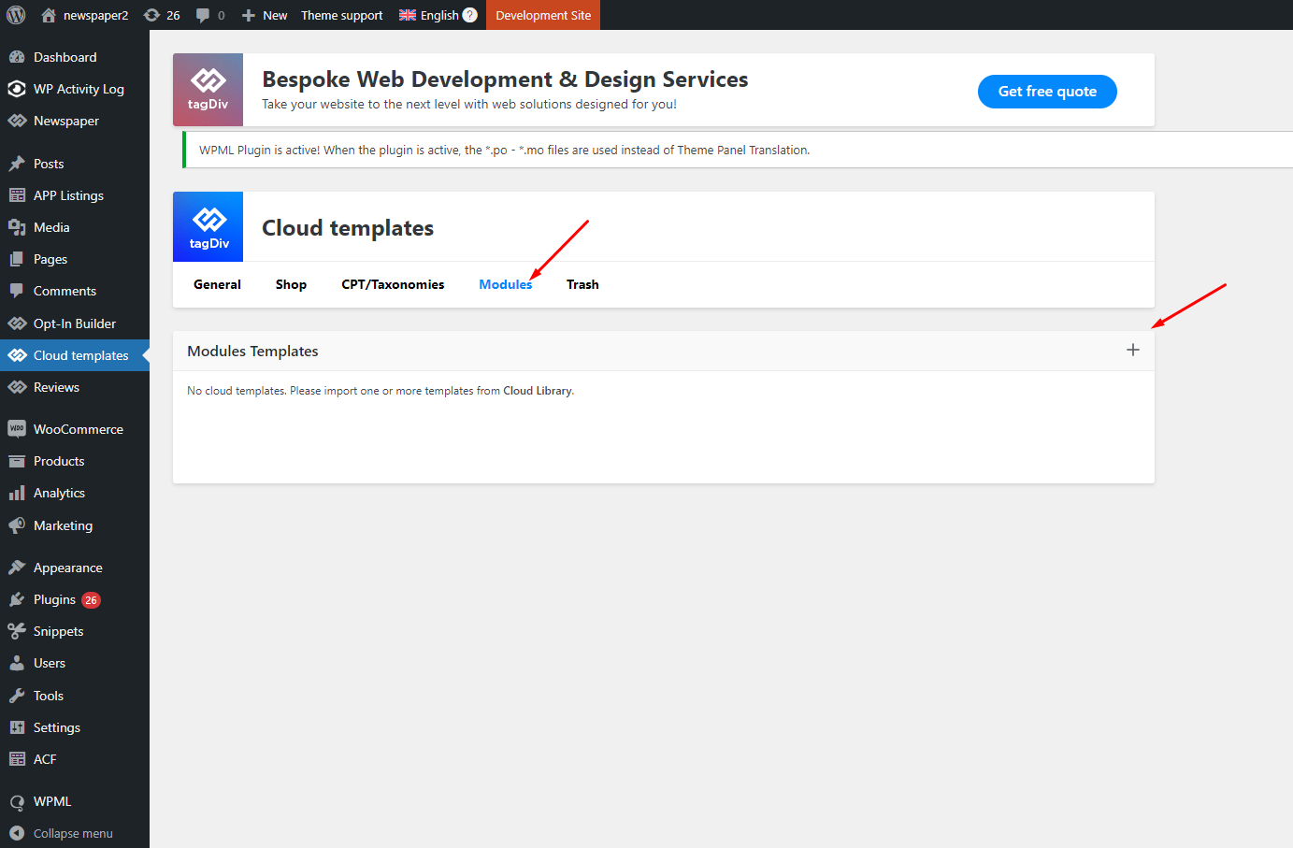The image size is (1293, 848).
Task: Click the APP Listings icon
Action: coord(17,195)
